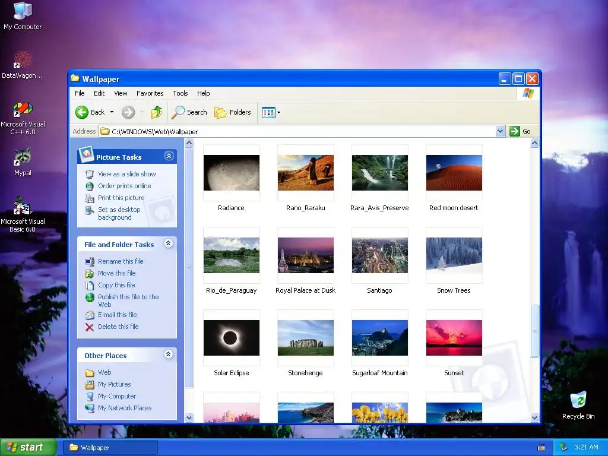Collapse the Picture Tasks panel

[169, 156]
